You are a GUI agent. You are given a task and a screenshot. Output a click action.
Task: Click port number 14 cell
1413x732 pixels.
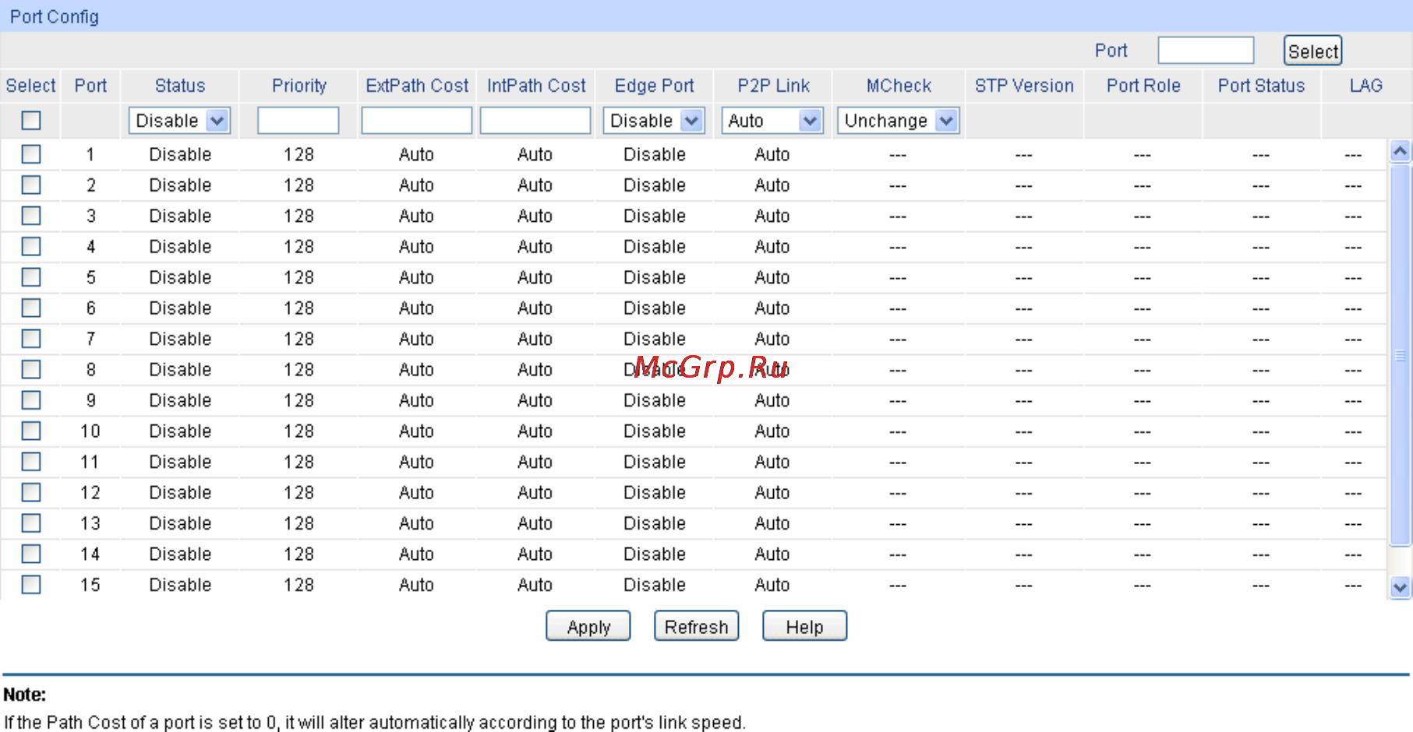90,554
